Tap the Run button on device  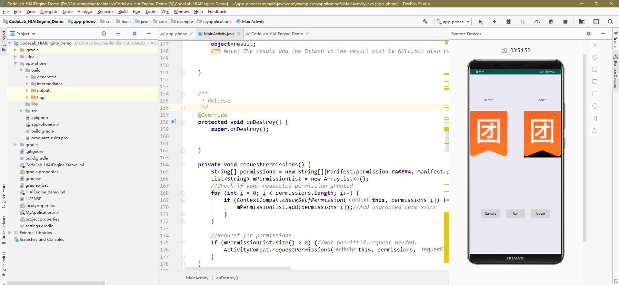(515, 213)
